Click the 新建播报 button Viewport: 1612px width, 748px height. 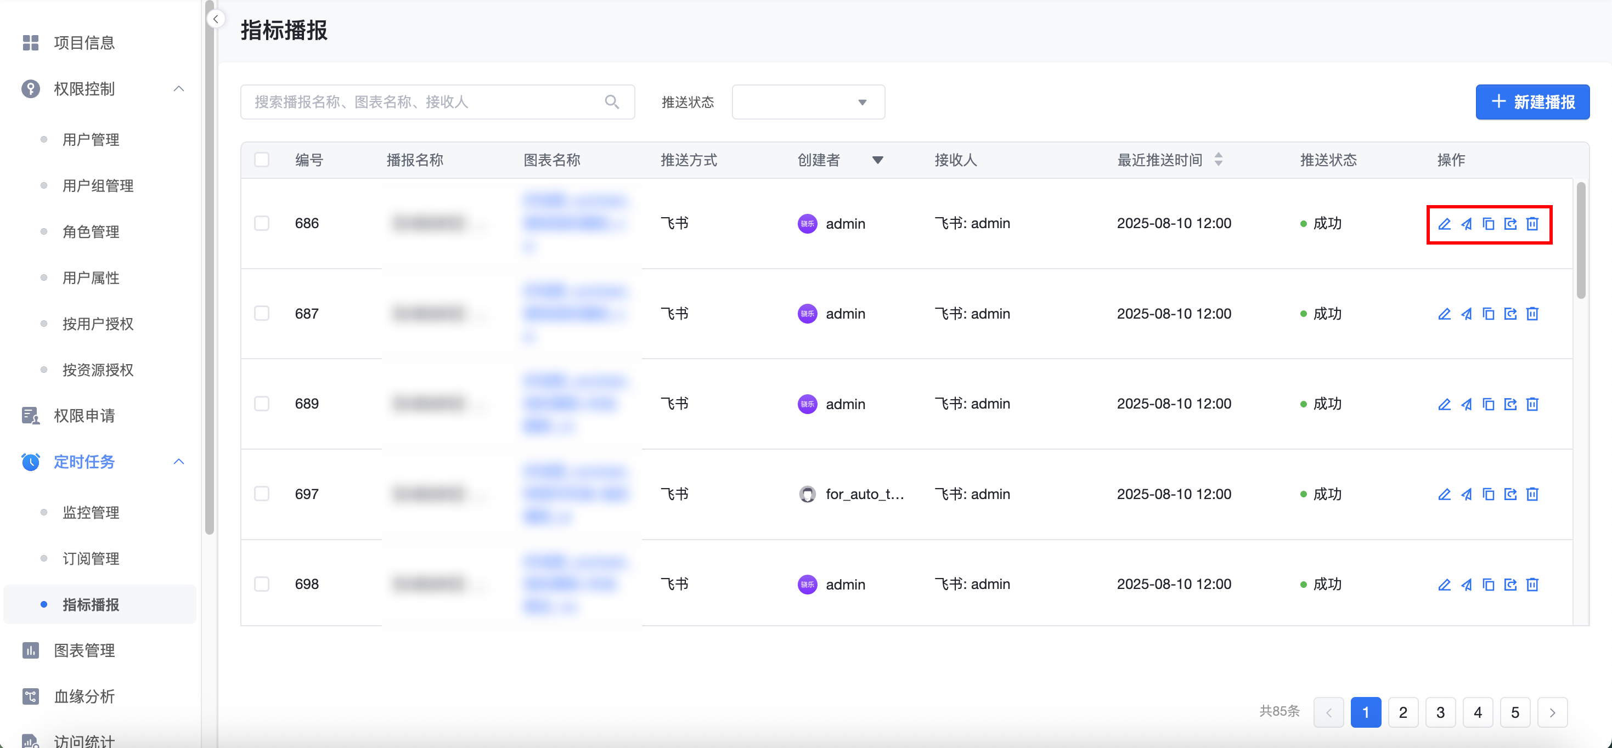pos(1532,102)
